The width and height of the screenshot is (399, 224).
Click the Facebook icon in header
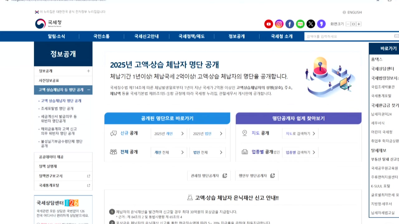(x=290, y=24)
